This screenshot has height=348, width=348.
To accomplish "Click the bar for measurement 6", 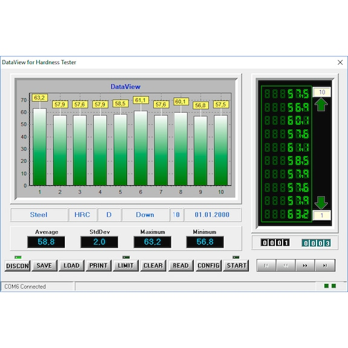I will (140, 148).
